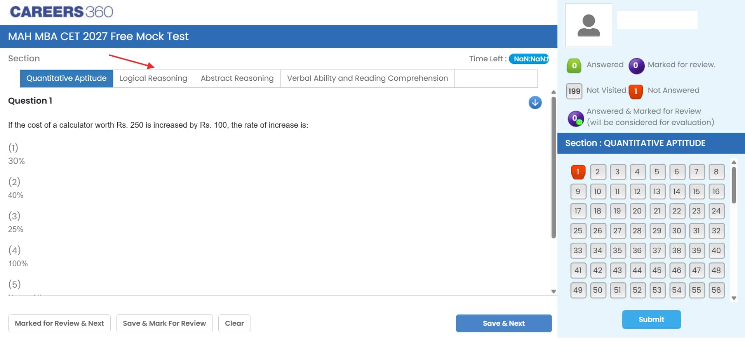The width and height of the screenshot is (745, 363).
Task: Click the question palette scroll-down arrow
Action: [x=734, y=298]
